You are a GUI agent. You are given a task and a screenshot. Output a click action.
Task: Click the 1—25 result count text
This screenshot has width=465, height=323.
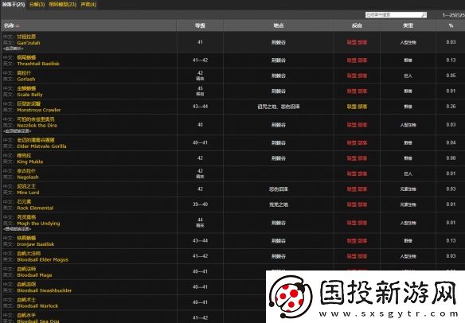(453, 15)
